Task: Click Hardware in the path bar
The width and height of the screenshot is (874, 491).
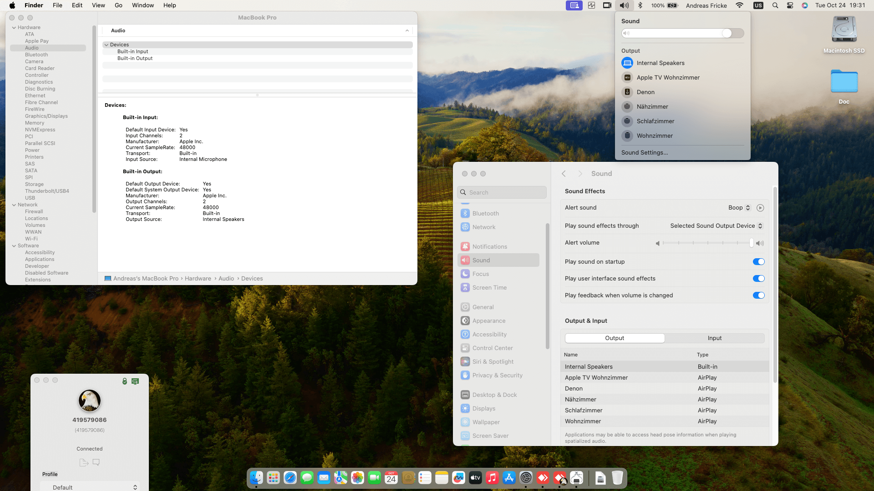Action: (198, 279)
